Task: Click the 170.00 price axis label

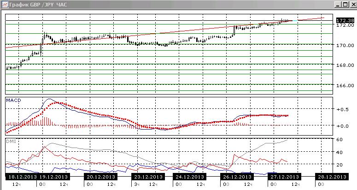Action: [x=345, y=45]
